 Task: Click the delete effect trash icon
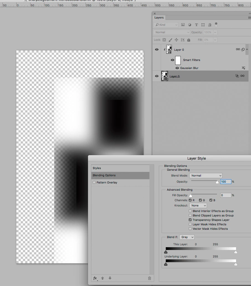point(149,278)
